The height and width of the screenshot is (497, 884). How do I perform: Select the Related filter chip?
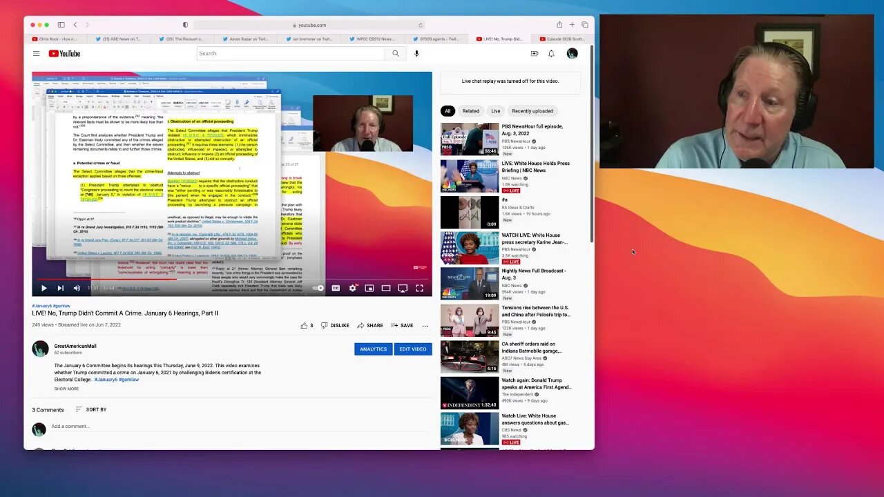[x=471, y=110]
